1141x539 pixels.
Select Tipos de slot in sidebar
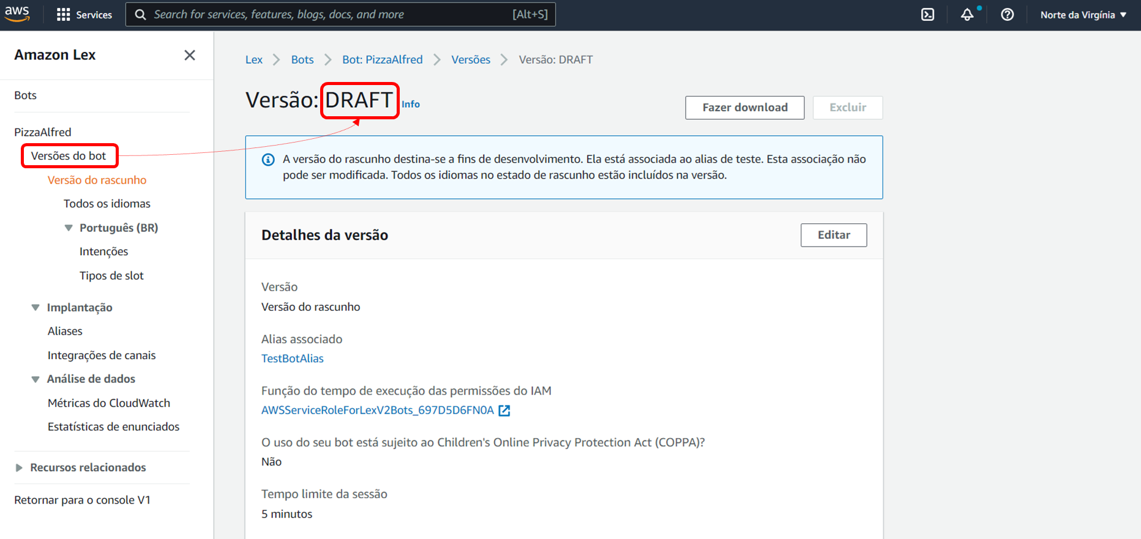pos(111,275)
